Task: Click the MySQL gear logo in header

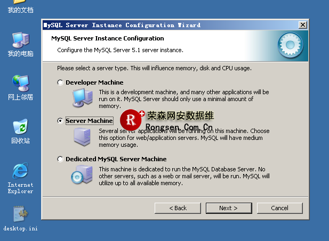Action: pyautogui.click(x=291, y=45)
